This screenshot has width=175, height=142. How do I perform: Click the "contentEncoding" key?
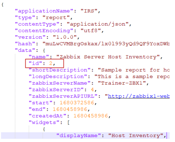point(44,31)
